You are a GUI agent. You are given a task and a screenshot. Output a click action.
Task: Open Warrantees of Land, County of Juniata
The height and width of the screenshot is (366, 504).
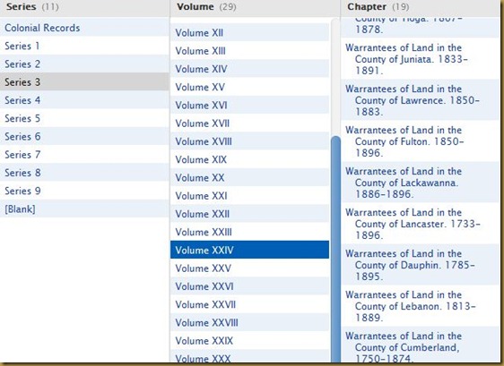point(420,59)
